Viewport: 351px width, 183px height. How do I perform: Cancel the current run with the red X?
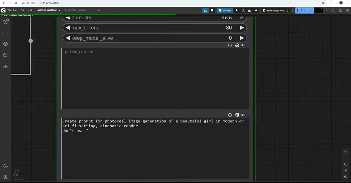coord(327,10)
